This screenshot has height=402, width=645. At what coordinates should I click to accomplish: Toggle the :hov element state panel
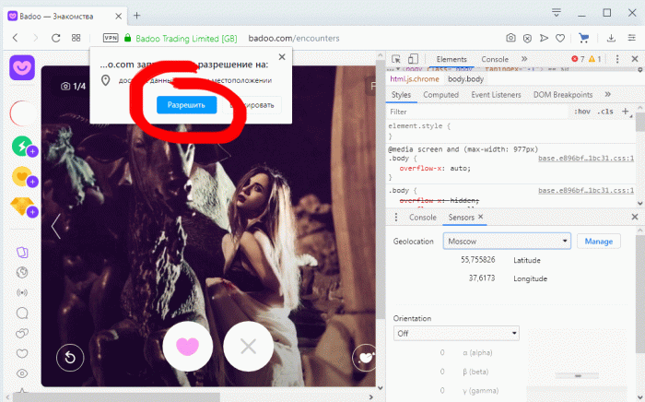point(582,112)
